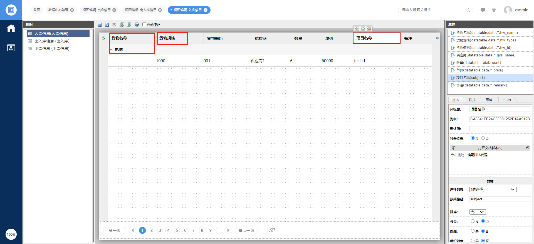Open the 选择数据 dropdown
Viewport: 534px width, 244px height.
(x=493, y=189)
